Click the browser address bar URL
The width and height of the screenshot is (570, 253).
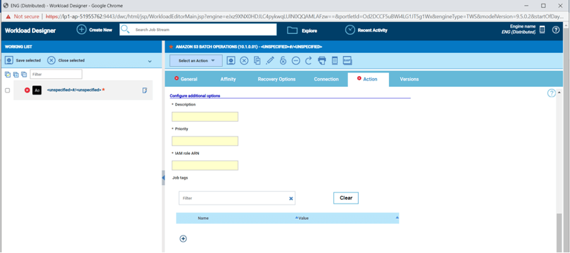[x=305, y=16]
